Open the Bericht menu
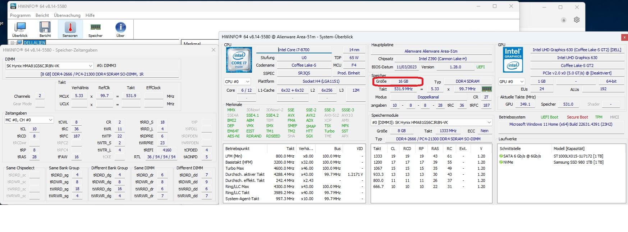The image size is (628, 232). 42,15
